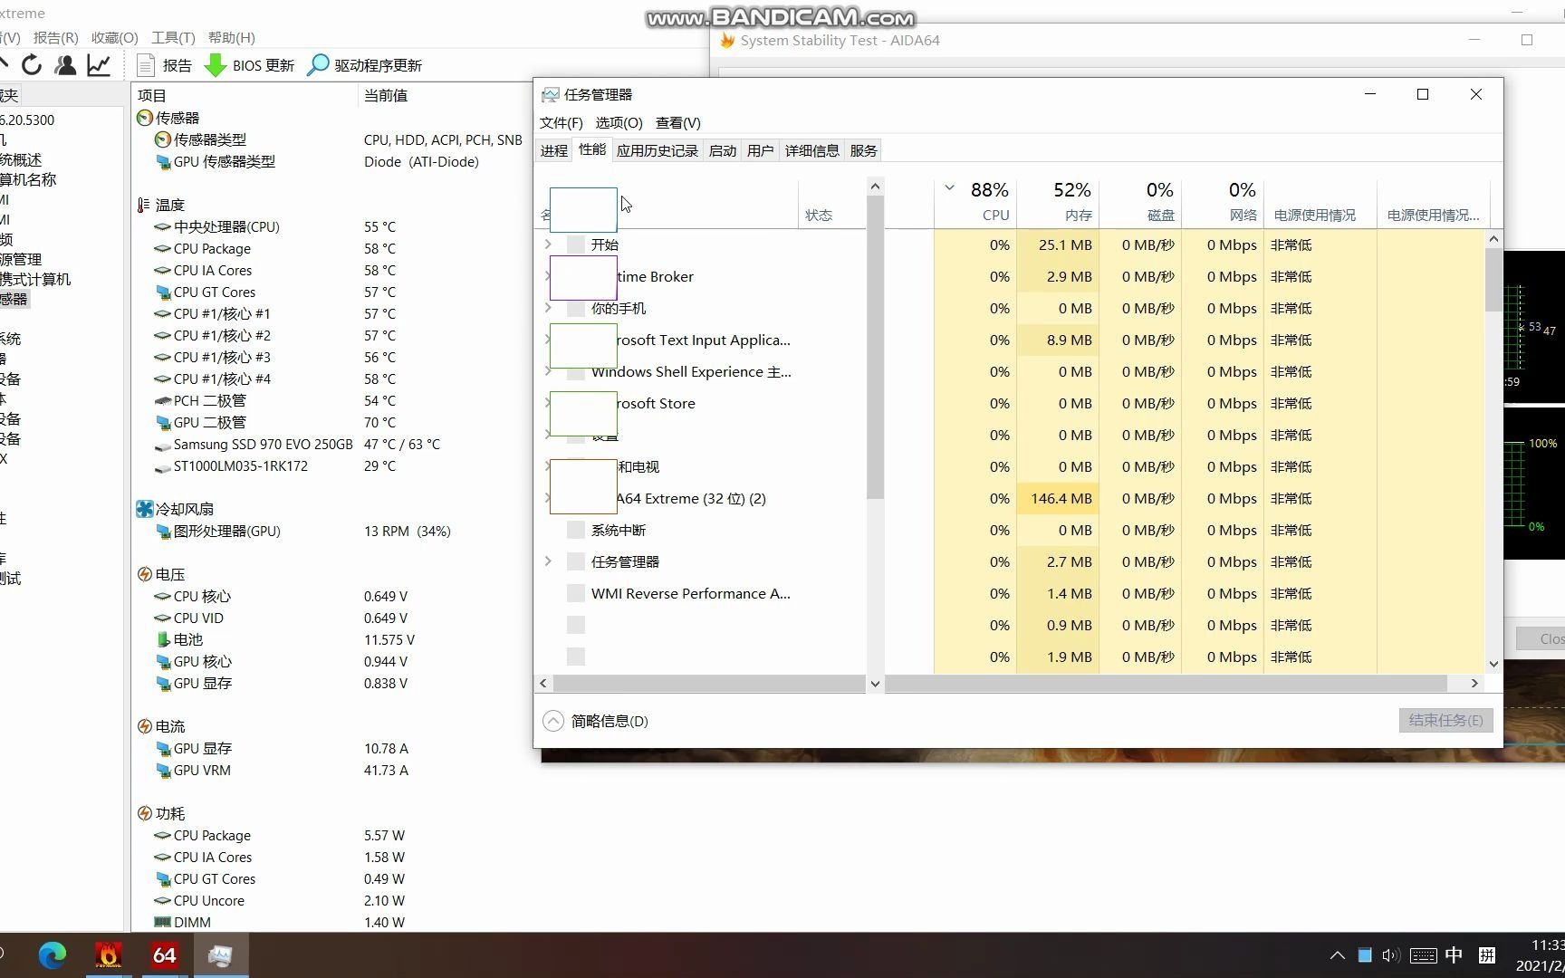Click the refresh circular arrow icon
The height and width of the screenshot is (978, 1565).
pyautogui.click(x=32, y=64)
